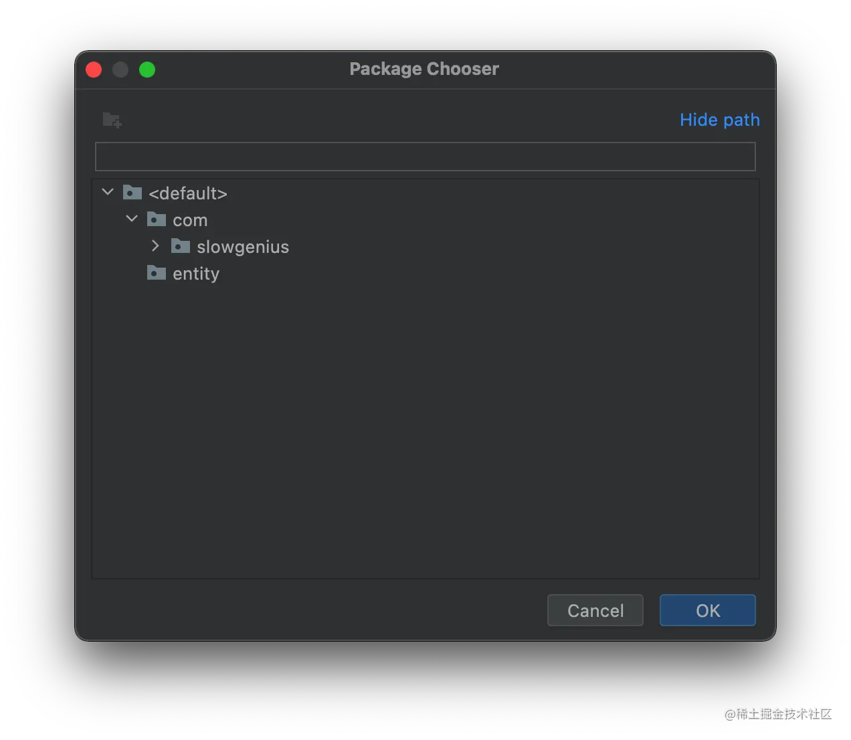Click the Package Chooser title bar

[424, 69]
